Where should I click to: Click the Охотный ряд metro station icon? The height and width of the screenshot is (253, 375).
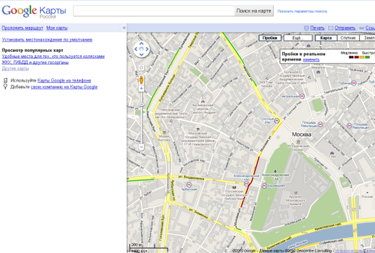click(x=277, y=120)
